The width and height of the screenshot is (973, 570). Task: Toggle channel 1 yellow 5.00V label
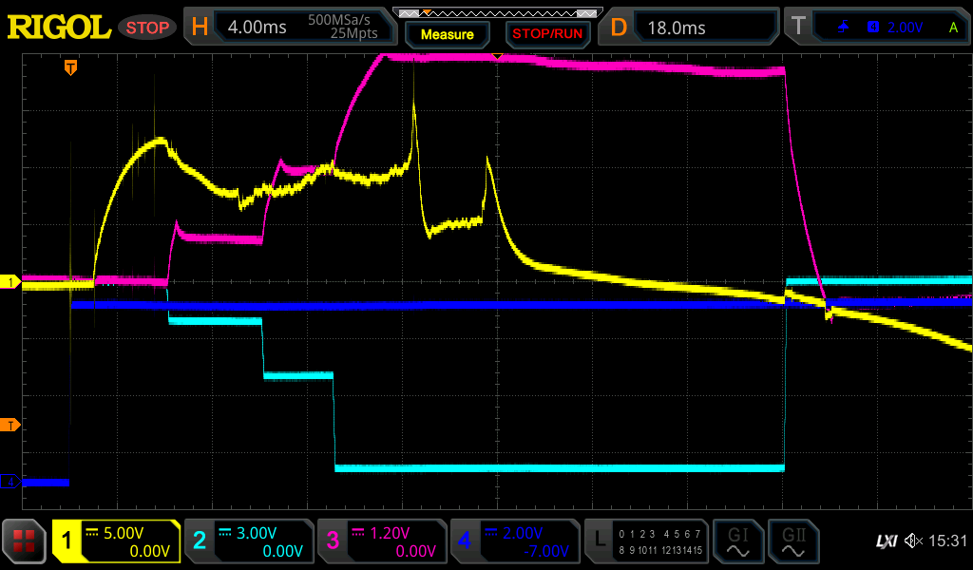pos(117,541)
